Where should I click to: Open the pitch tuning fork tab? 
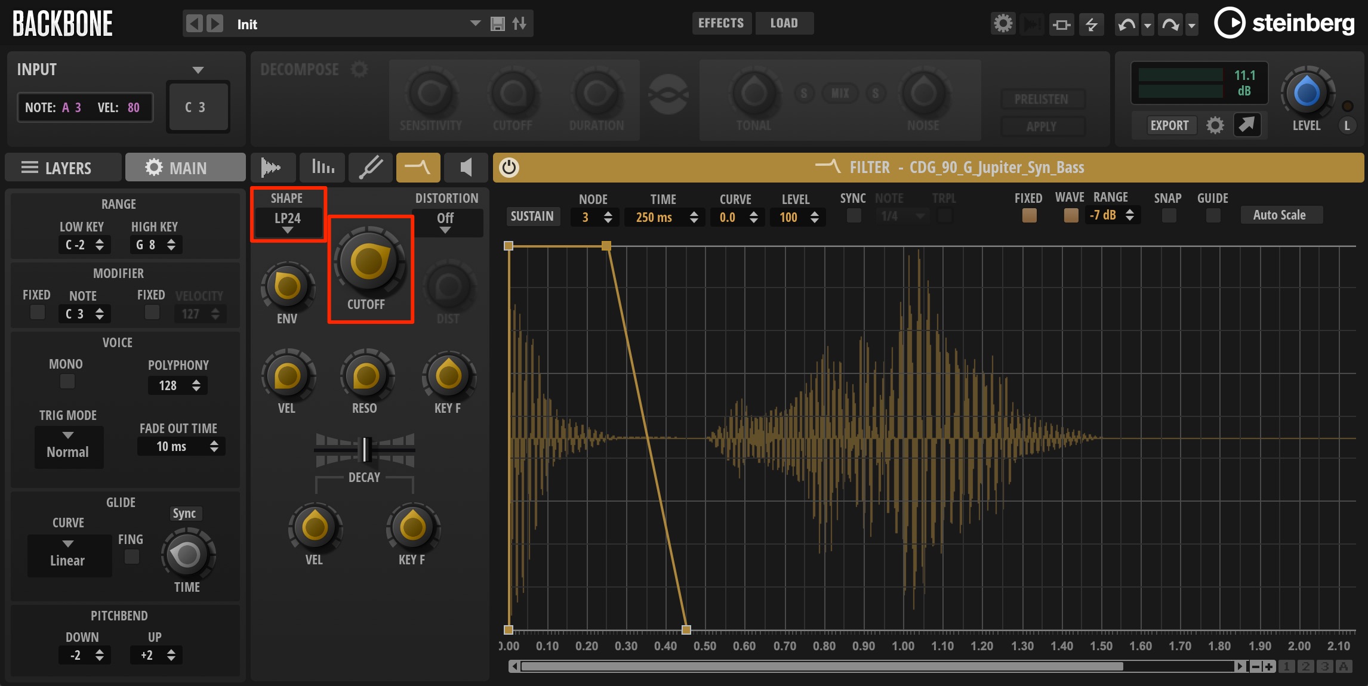[370, 168]
